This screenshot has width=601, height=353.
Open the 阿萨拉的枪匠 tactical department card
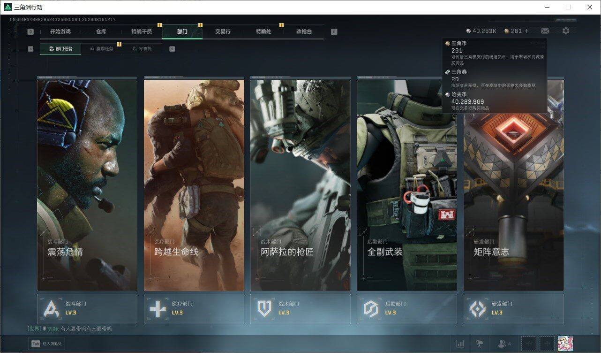click(x=300, y=185)
